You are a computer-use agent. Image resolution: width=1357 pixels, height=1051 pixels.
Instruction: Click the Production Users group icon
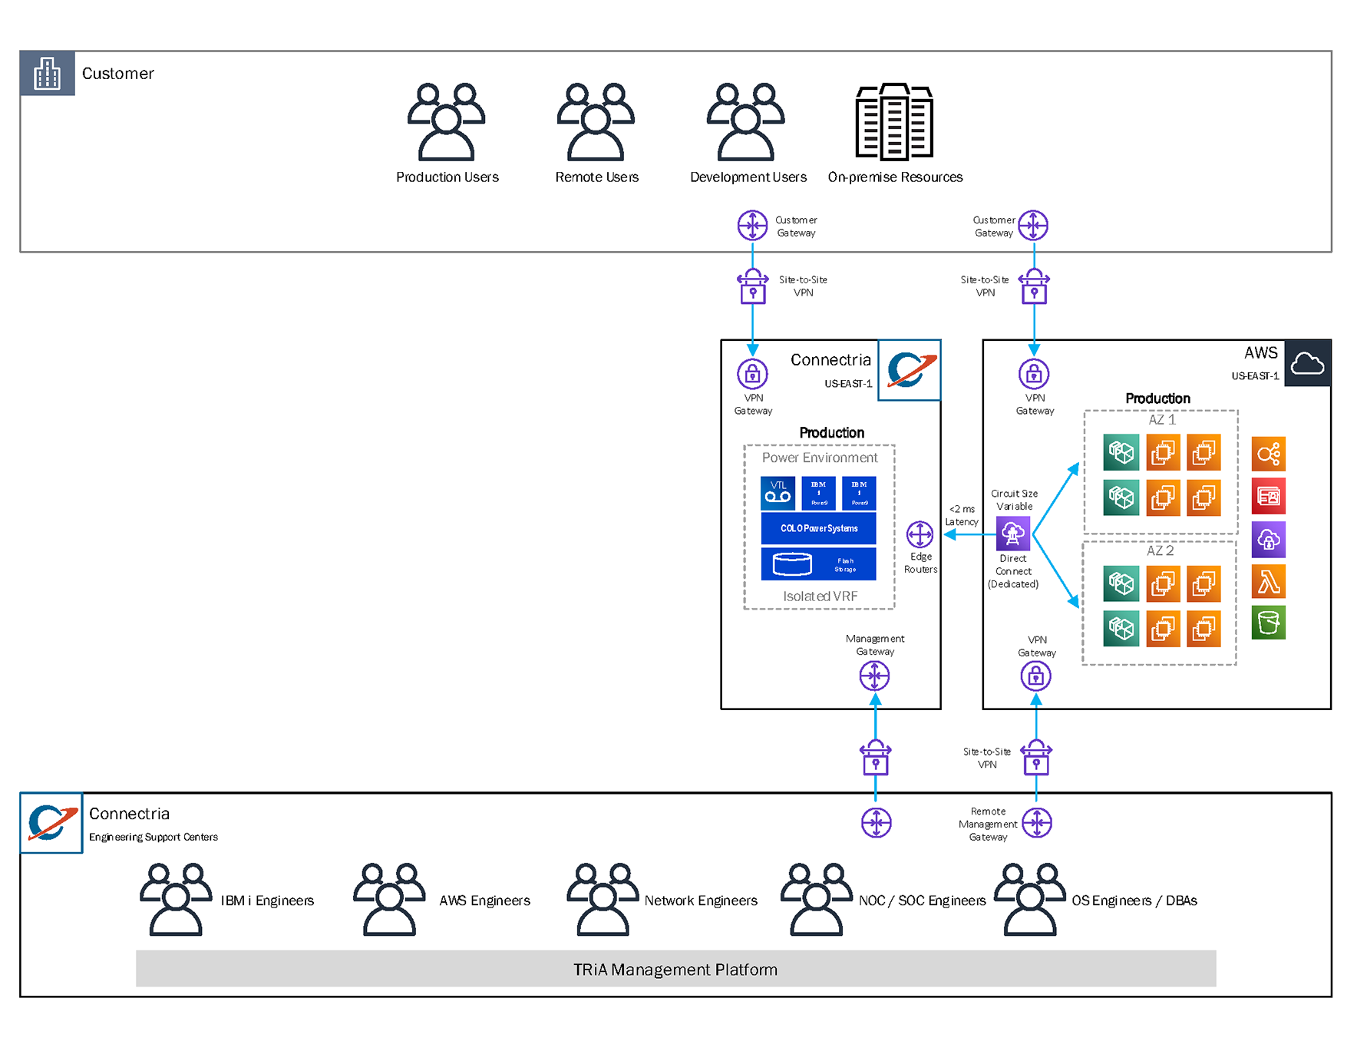click(446, 121)
